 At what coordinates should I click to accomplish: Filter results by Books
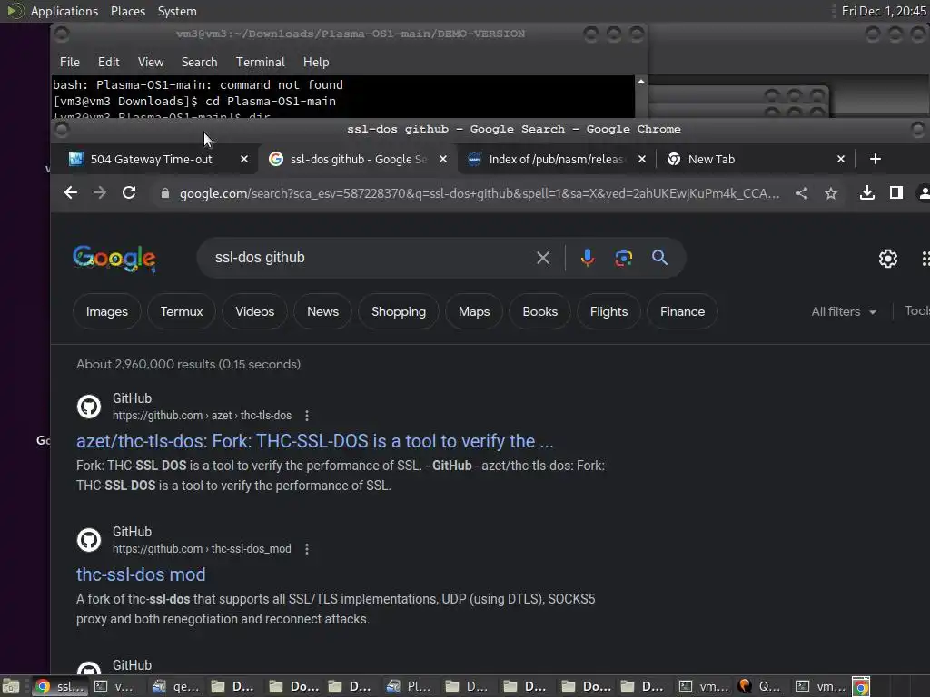(540, 311)
